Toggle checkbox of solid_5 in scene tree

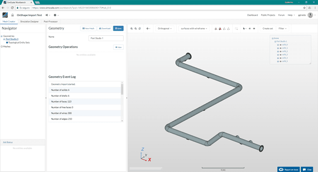[278, 61]
